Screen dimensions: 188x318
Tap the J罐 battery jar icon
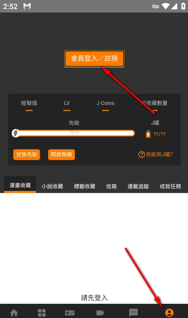point(148,134)
